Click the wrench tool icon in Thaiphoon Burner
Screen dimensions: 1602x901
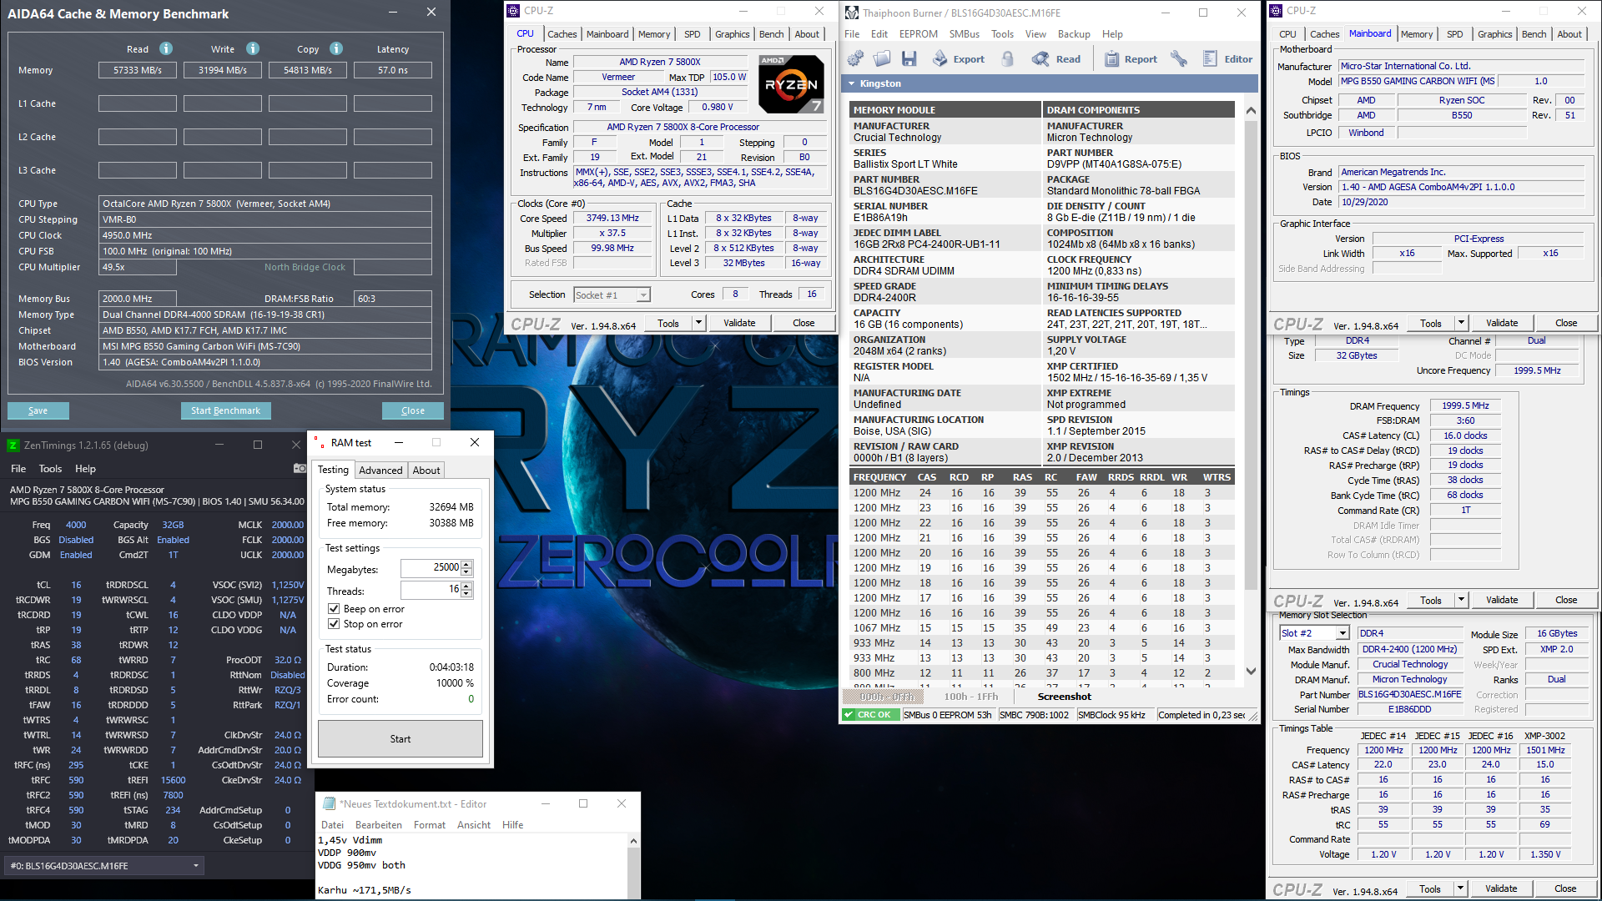[x=1179, y=58]
